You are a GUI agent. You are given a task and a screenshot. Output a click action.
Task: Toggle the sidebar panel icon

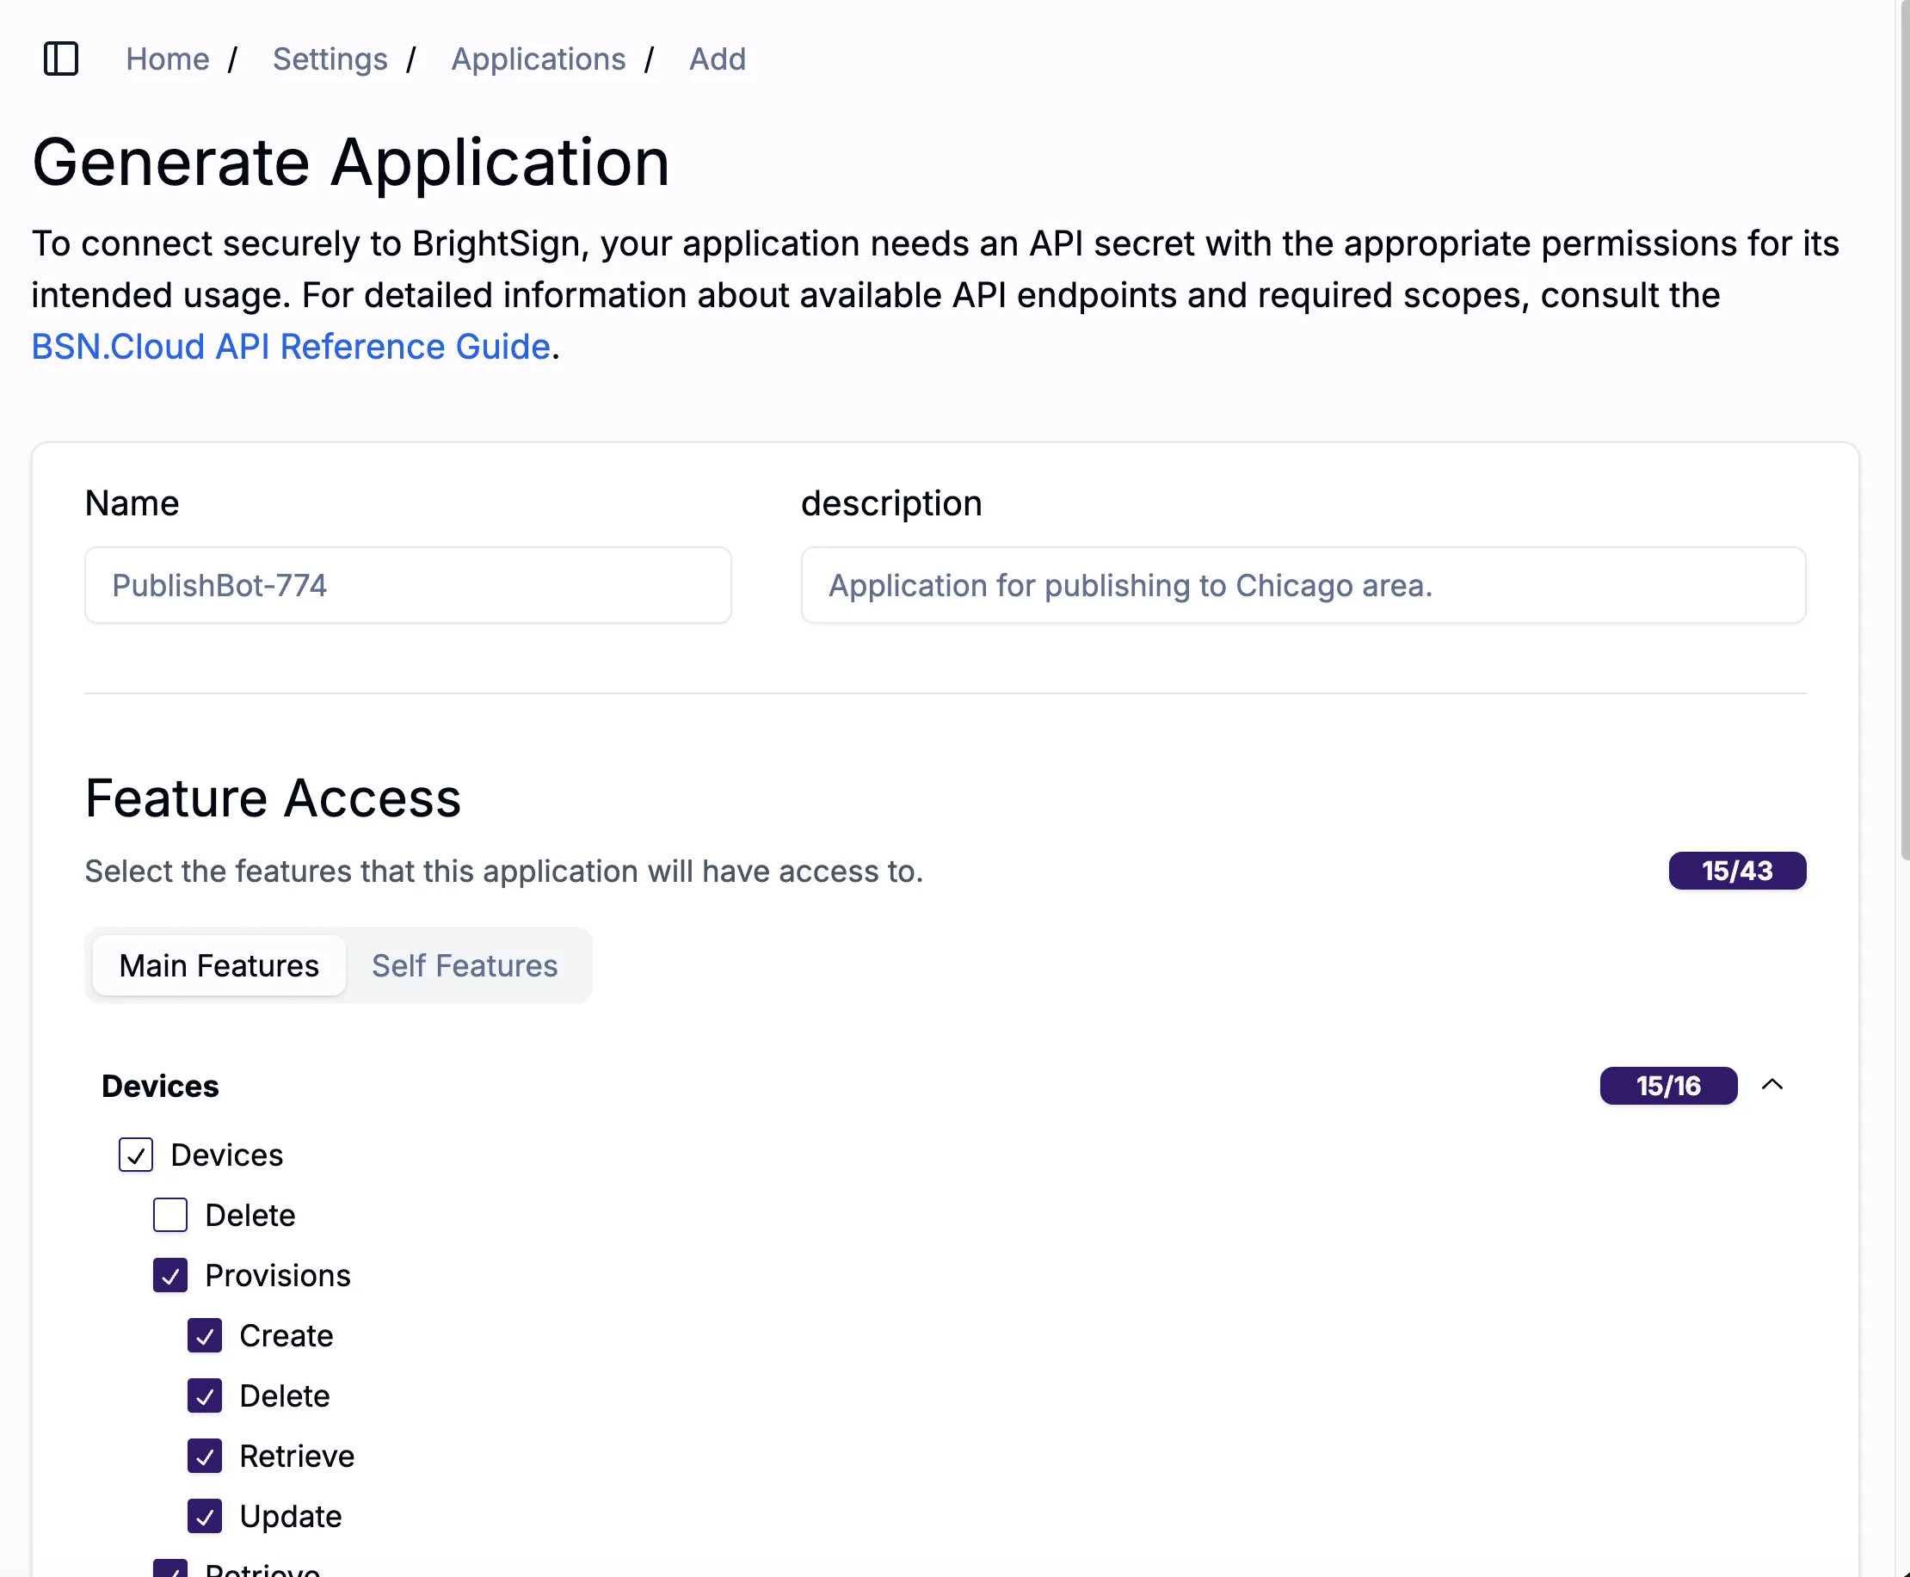[61, 59]
